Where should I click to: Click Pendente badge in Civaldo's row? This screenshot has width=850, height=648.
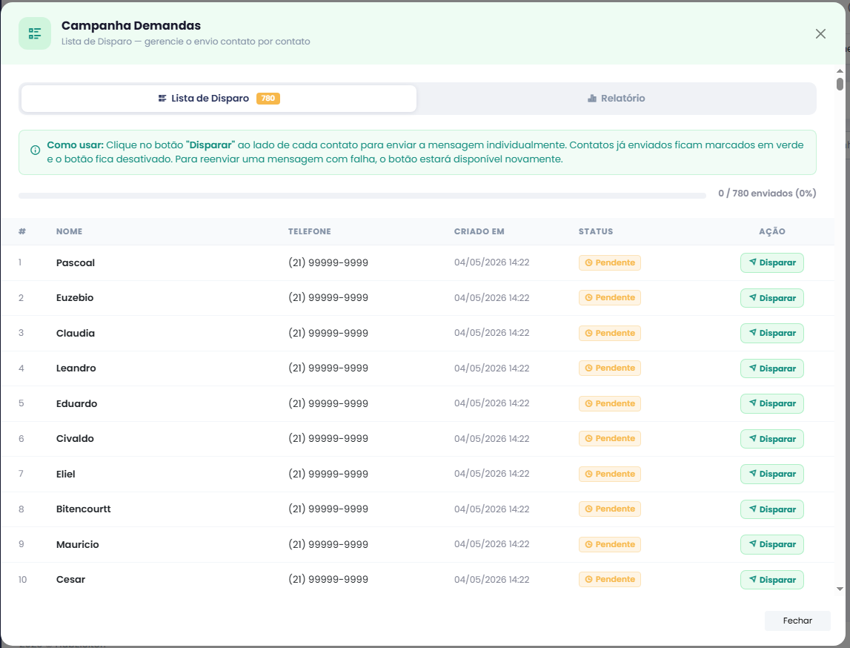click(x=609, y=439)
